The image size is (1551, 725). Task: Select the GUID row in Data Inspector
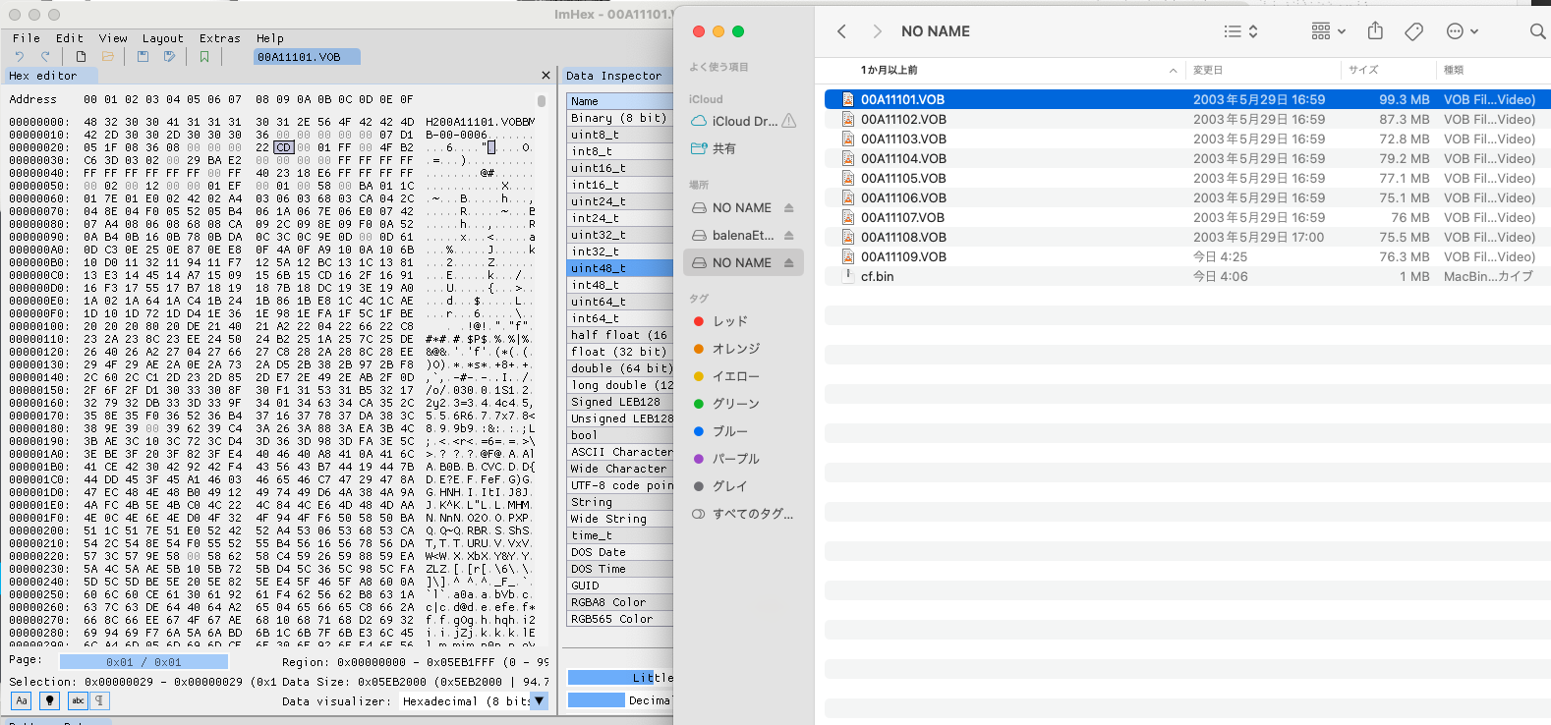point(620,586)
